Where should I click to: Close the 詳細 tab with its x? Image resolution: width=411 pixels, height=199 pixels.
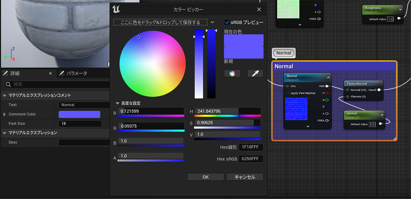coord(50,73)
